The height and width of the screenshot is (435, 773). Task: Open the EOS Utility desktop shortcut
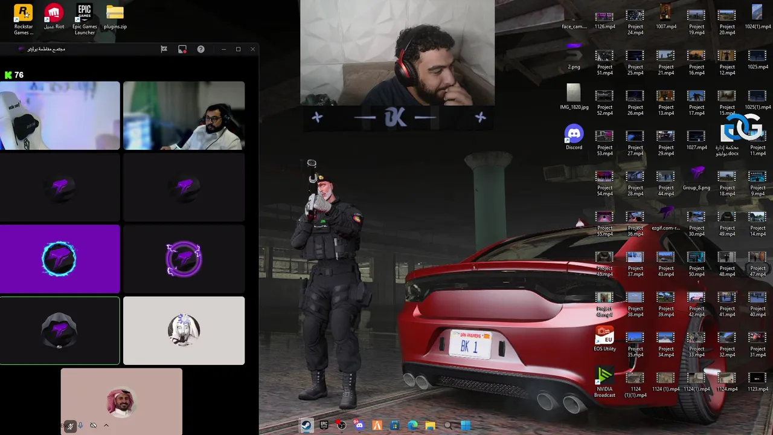[605, 339]
